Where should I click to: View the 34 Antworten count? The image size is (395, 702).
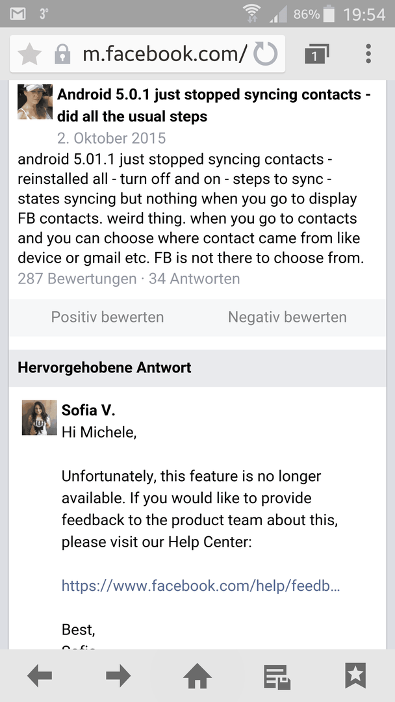click(x=194, y=279)
